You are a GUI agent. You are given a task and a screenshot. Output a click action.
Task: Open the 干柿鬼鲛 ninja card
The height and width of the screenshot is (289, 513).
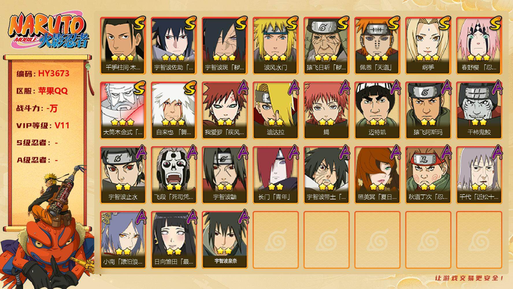pos(479,110)
